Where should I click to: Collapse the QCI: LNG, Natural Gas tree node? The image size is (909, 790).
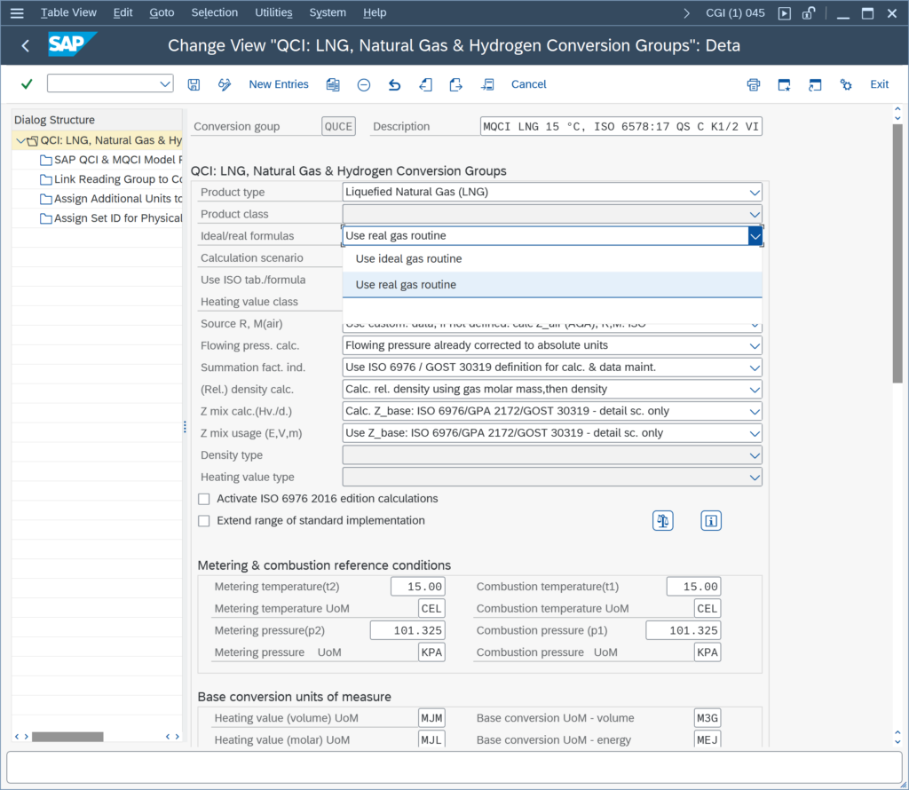pos(21,140)
